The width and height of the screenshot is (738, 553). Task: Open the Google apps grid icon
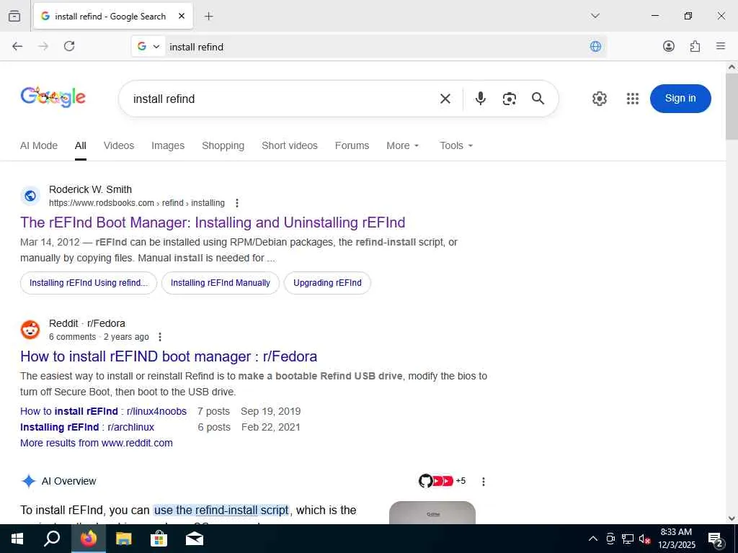[633, 99]
